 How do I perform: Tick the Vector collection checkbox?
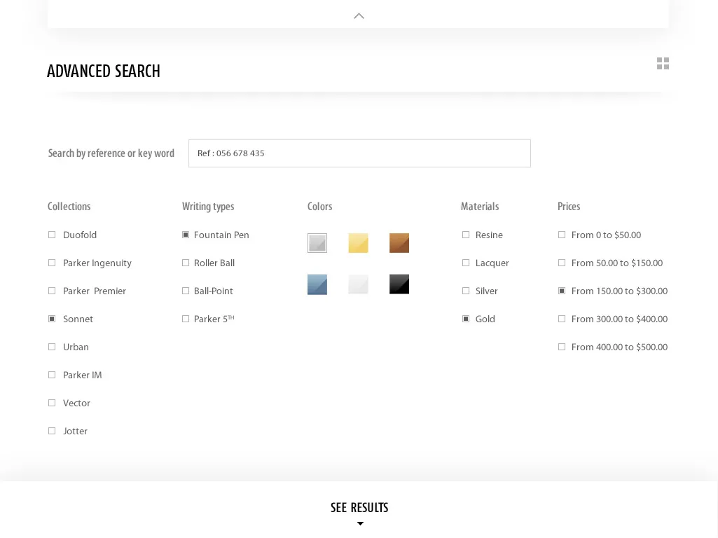[x=52, y=403]
